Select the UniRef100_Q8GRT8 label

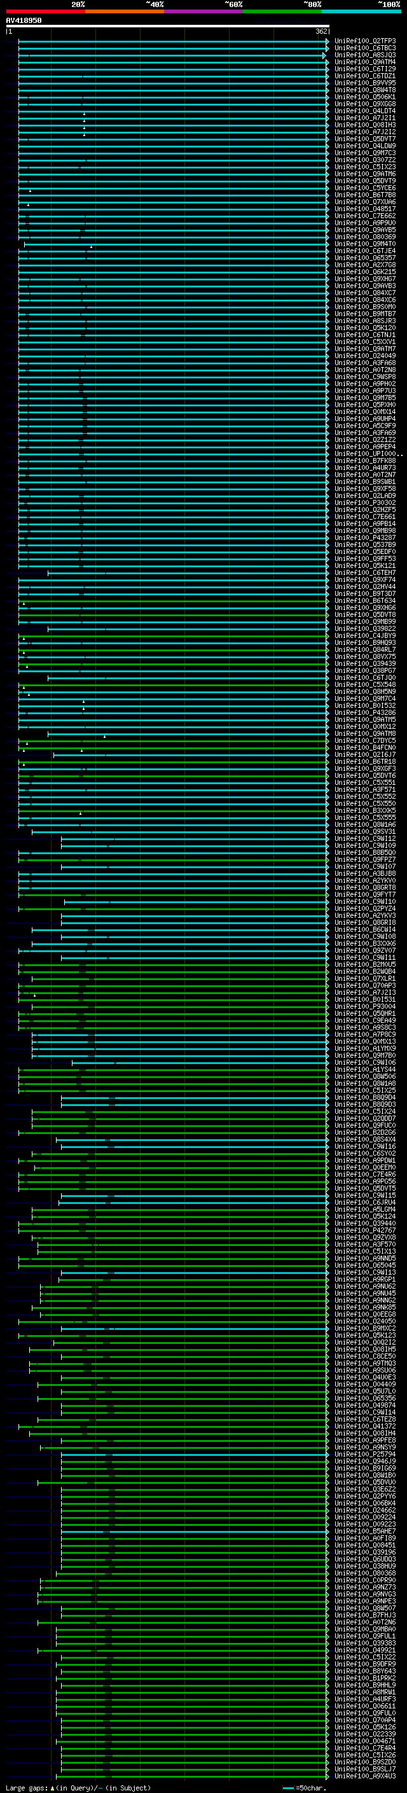click(365, 887)
